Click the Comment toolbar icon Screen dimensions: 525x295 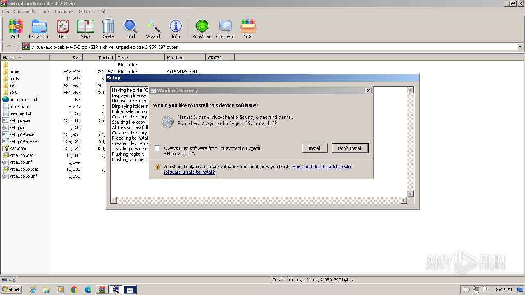point(225,29)
